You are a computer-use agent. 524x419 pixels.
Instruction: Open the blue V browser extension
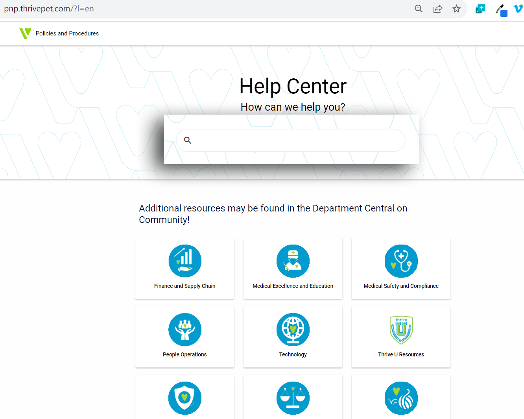coord(518,9)
